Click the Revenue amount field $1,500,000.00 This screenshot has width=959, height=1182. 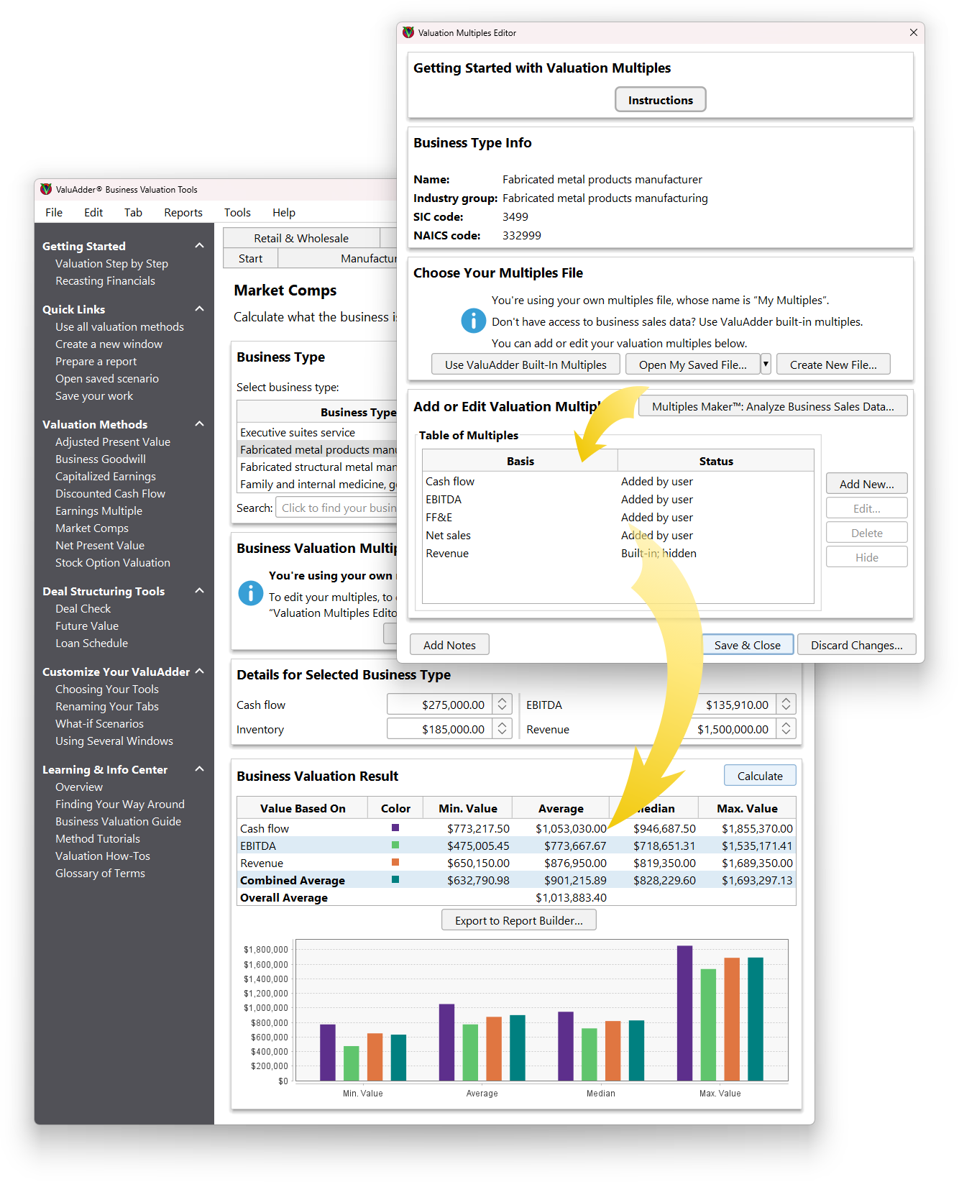click(735, 729)
